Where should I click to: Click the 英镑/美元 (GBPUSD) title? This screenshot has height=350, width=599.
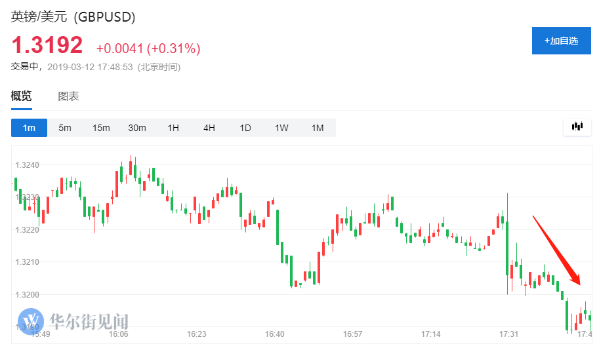point(73,18)
